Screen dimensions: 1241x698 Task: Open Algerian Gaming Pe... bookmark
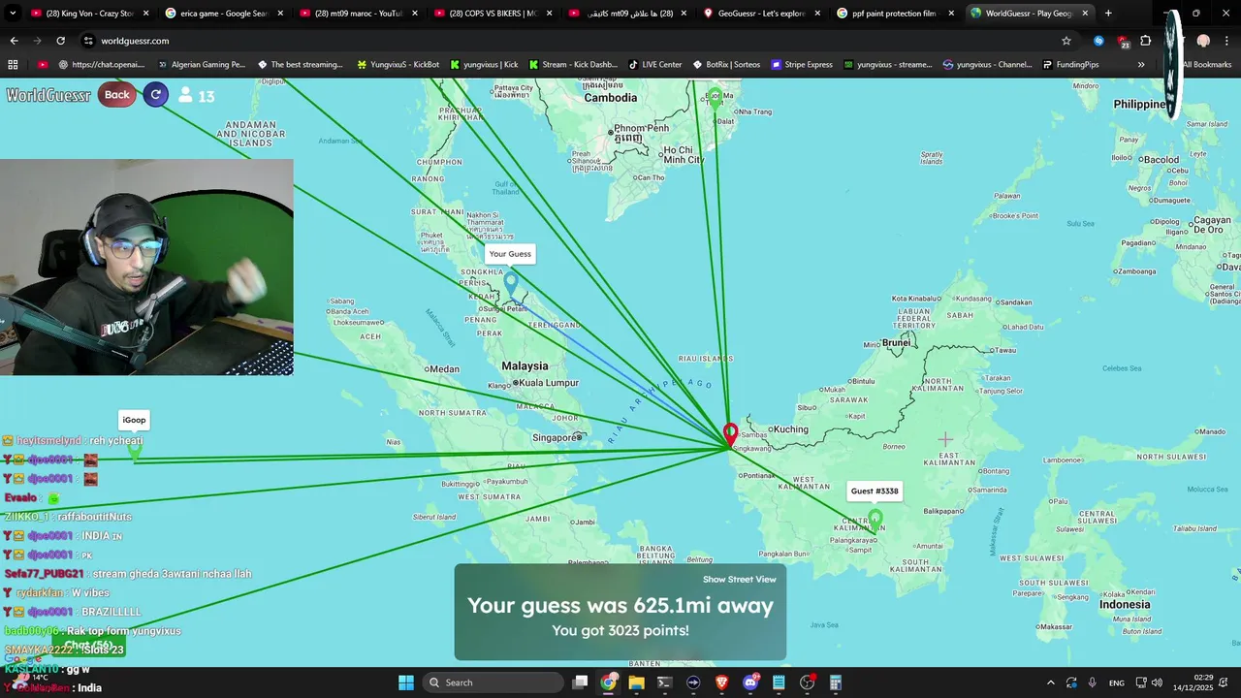201,65
